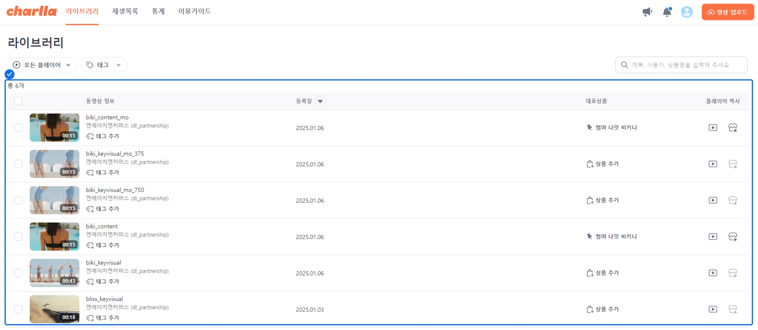
Task: Check the bliss_keyvisual row checkbox
Action: click(x=18, y=309)
